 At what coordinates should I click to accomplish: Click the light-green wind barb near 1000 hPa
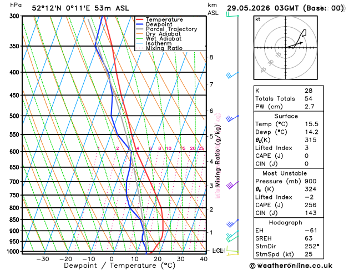point(232,249)
